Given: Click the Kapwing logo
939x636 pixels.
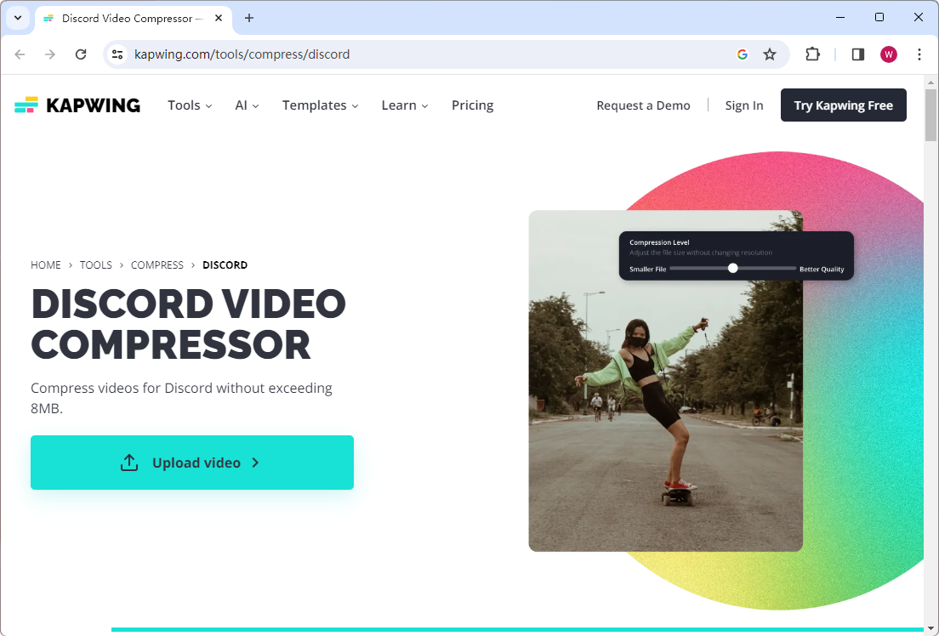Looking at the screenshot, I should [x=77, y=105].
